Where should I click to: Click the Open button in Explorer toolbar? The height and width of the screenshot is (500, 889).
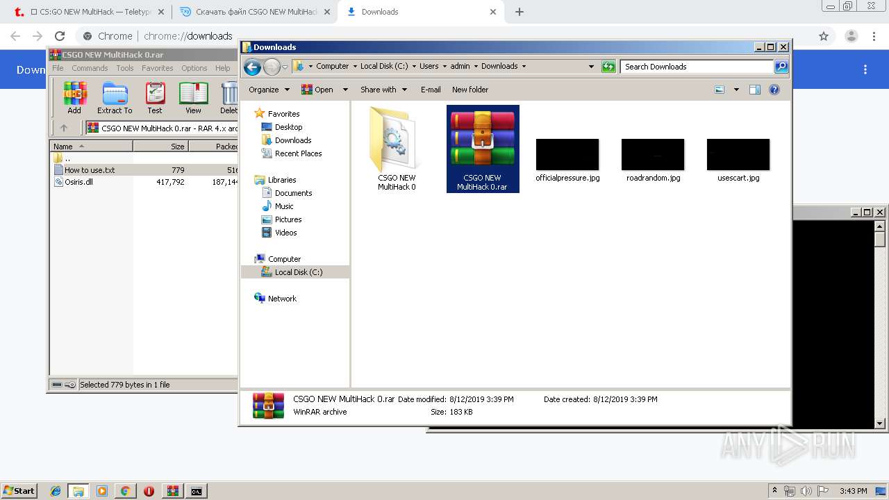(317, 90)
